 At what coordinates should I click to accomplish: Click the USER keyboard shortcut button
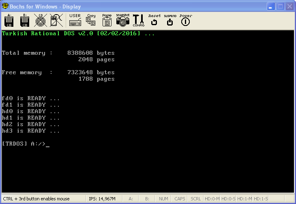tap(75, 21)
